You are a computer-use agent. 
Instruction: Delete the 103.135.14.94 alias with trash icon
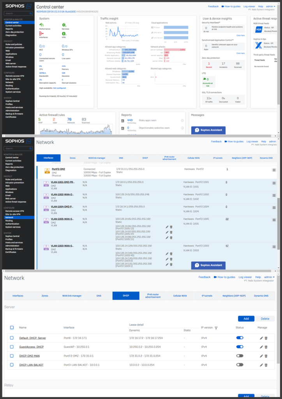(171, 227)
